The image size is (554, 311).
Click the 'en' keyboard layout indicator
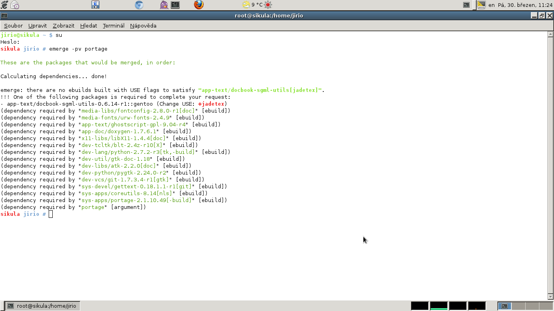tap(492, 5)
